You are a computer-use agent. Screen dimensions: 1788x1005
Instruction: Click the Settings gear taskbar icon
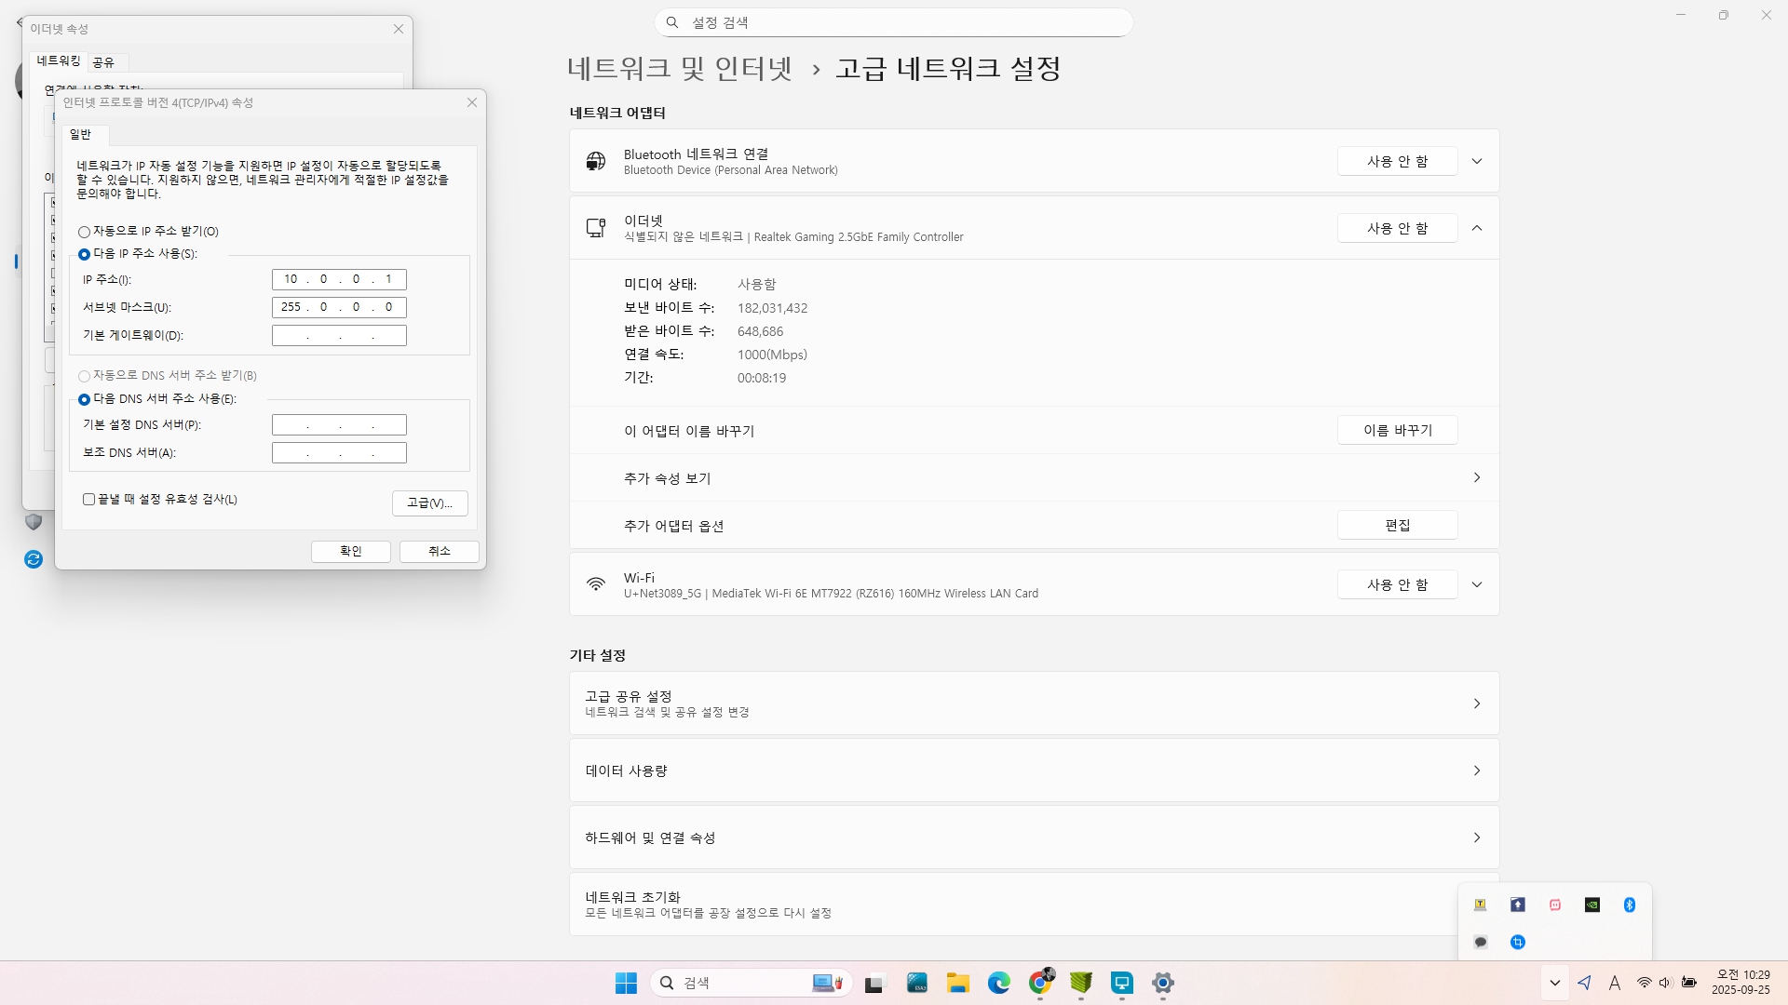point(1162,983)
